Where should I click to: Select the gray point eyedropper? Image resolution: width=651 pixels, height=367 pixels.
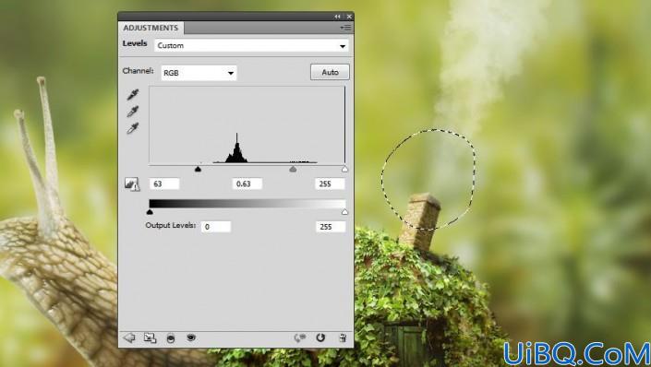click(133, 112)
